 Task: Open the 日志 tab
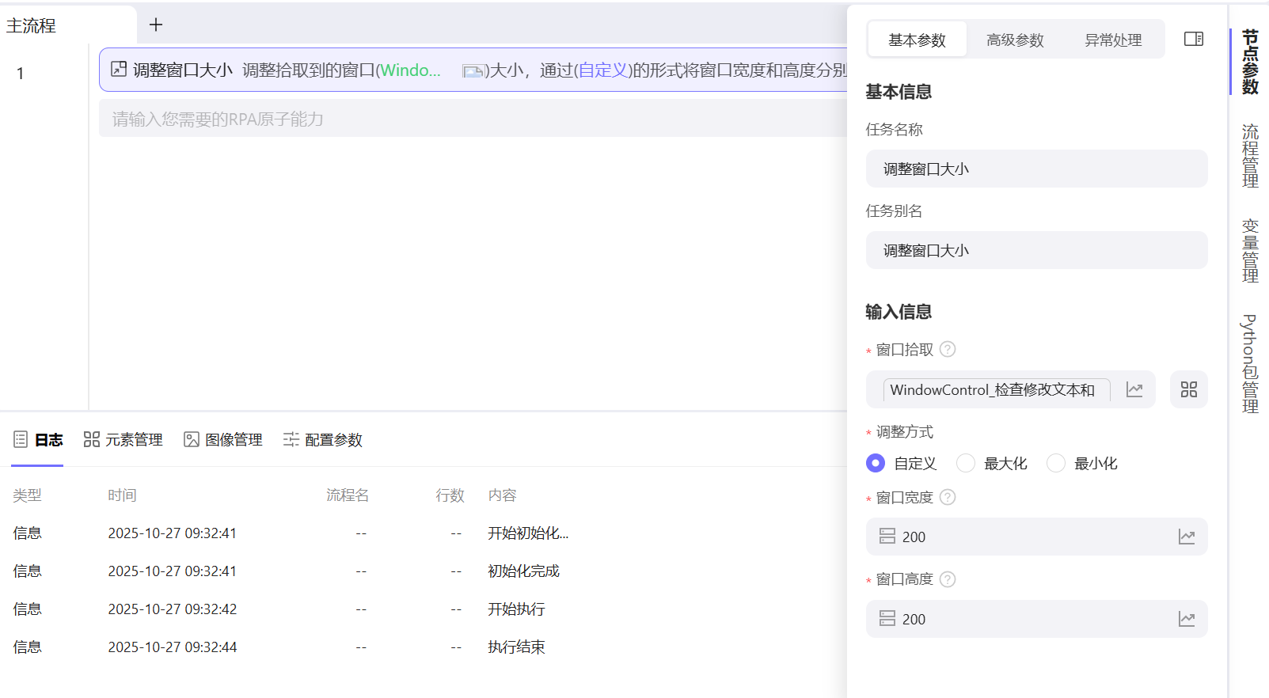[38, 439]
